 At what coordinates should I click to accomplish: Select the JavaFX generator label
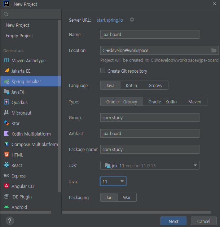tap(18, 92)
